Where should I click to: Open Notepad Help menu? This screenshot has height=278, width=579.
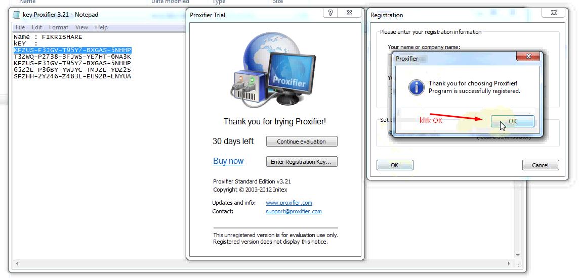(x=101, y=27)
